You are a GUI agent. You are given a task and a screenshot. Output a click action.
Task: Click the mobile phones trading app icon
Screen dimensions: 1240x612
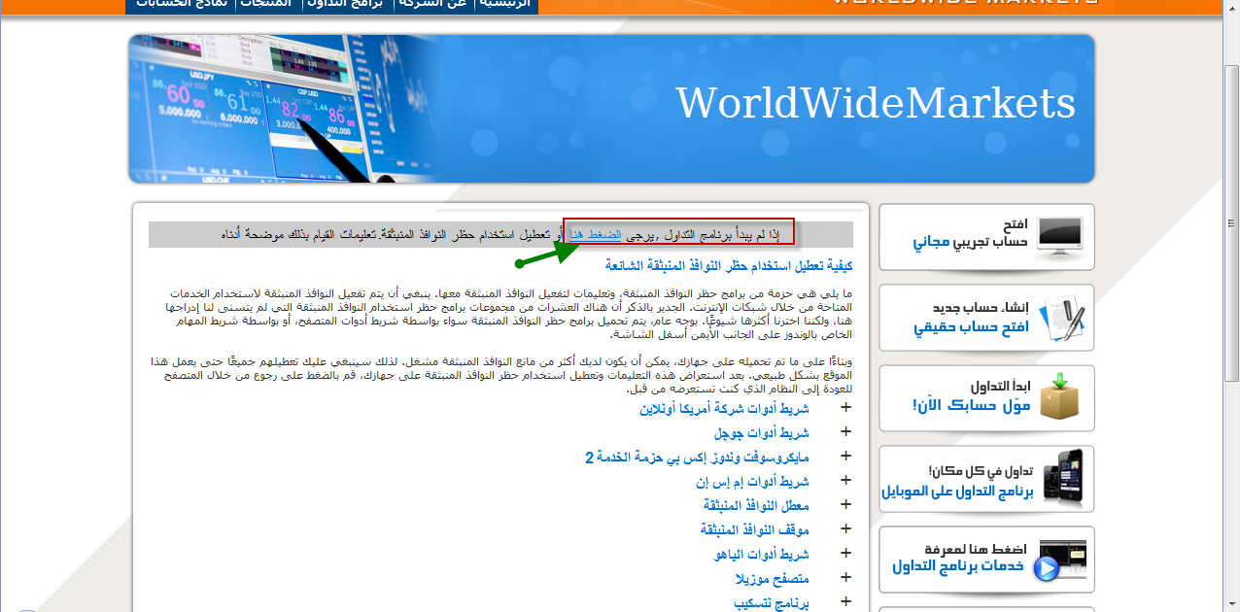(x=1062, y=477)
